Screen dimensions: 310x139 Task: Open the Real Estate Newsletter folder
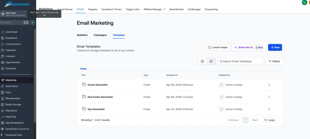[100, 97]
